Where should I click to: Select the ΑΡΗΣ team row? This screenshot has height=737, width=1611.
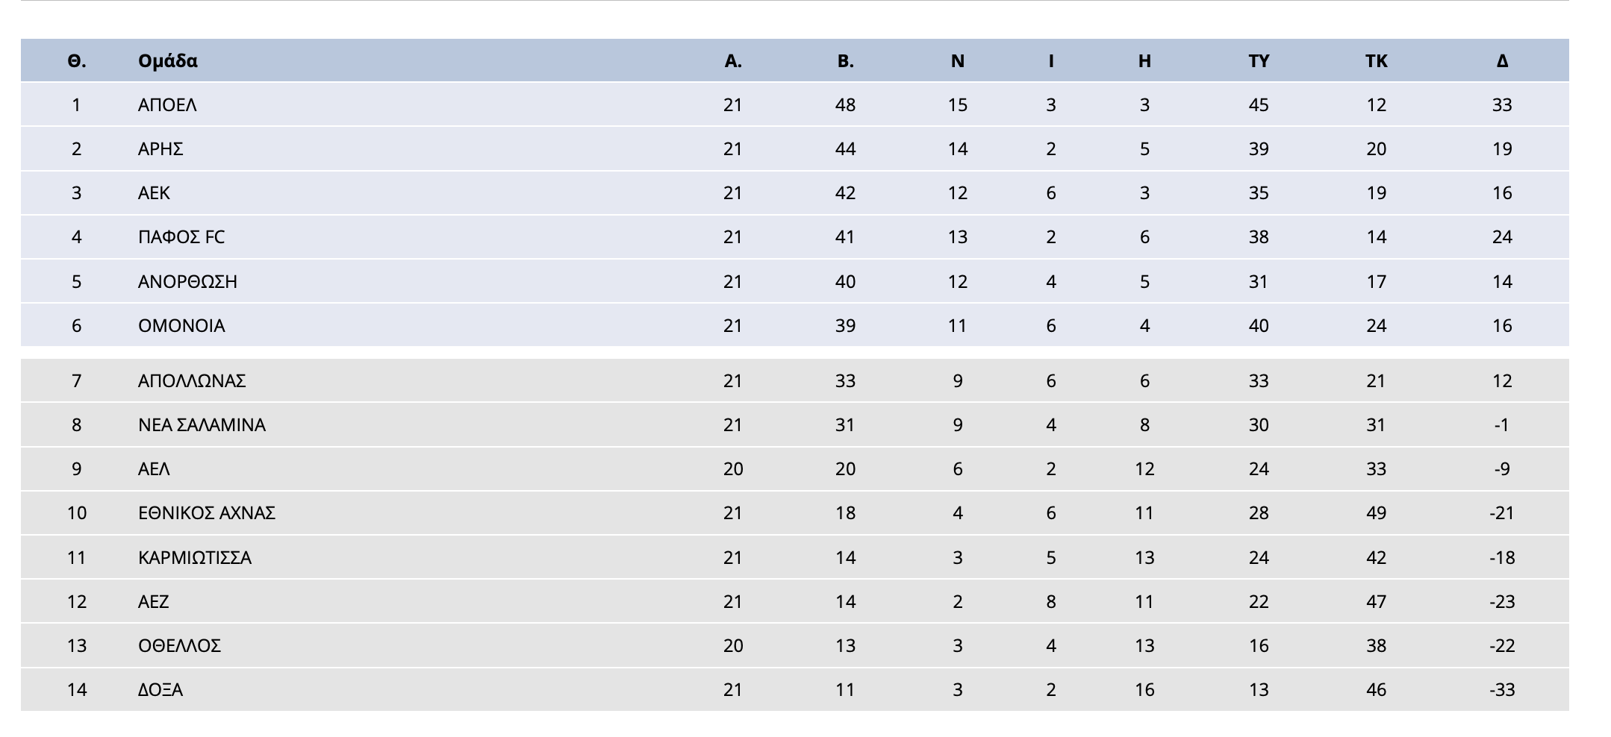[x=794, y=149]
